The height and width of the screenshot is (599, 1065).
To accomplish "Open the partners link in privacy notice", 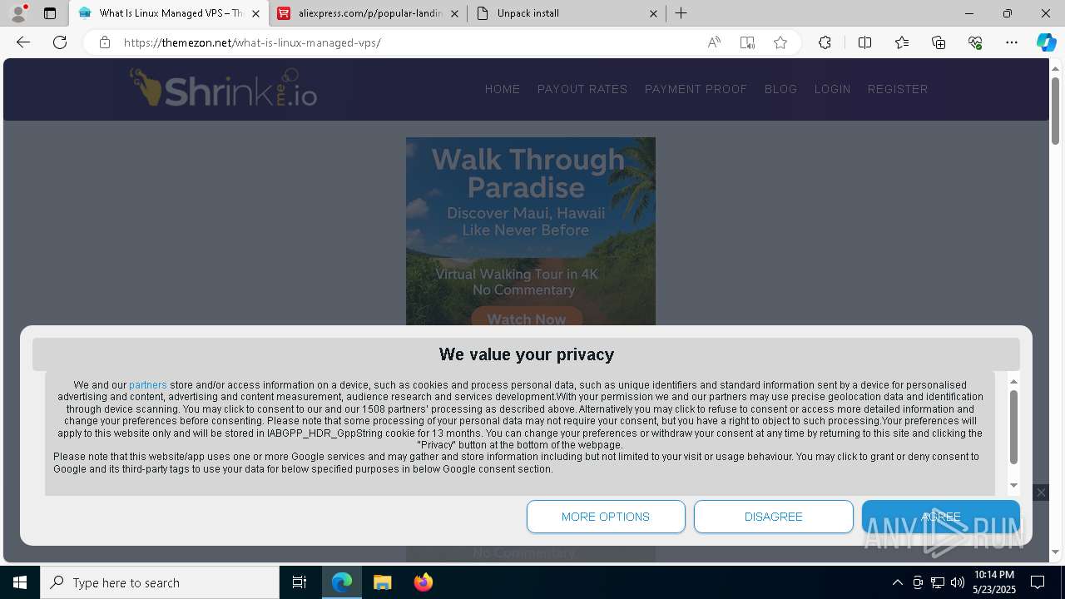I will [148, 385].
